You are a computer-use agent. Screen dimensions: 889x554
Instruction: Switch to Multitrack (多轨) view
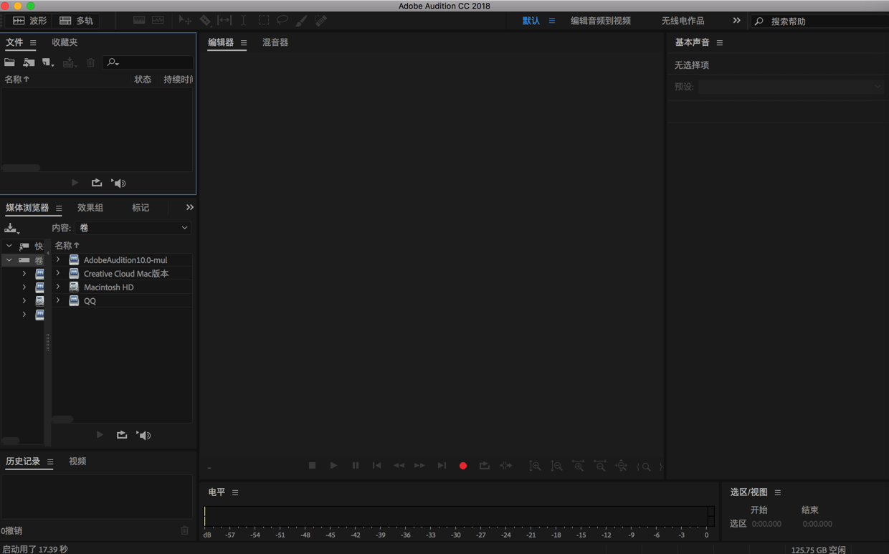tap(76, 21)
